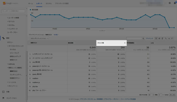The height and width of the screenshot is (102, 177).
Task: Click the アドバンス filter link
Action: pos(149,39)
